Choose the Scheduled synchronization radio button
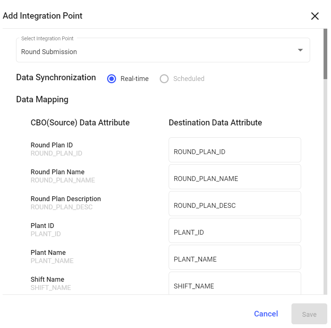331x328 pixels. click(x=164, y=79)
